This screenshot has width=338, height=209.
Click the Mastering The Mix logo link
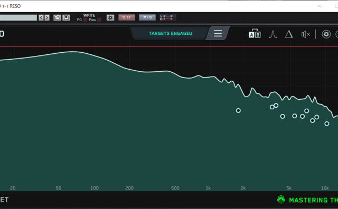307,200
